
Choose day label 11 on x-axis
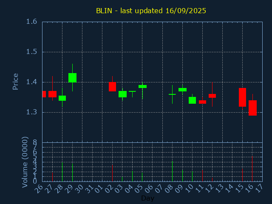[199, 189]
